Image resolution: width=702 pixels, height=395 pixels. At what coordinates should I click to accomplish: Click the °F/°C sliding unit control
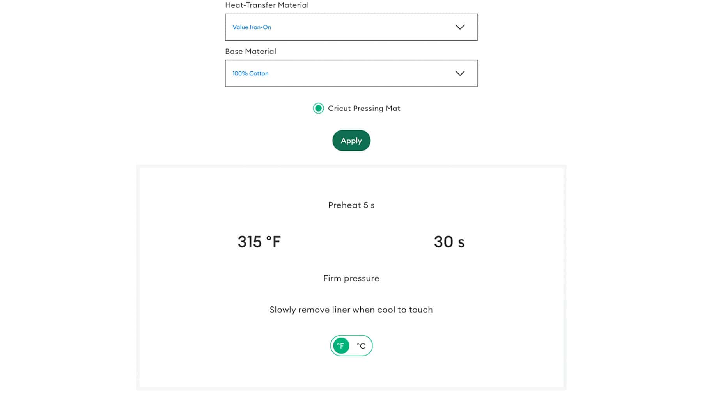[351, 345]
